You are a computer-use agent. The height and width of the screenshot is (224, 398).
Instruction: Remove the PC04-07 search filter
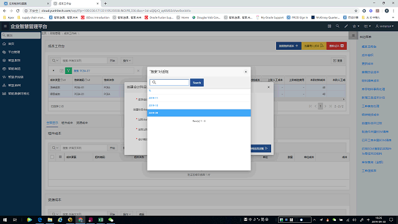click(x=138, y=70)
